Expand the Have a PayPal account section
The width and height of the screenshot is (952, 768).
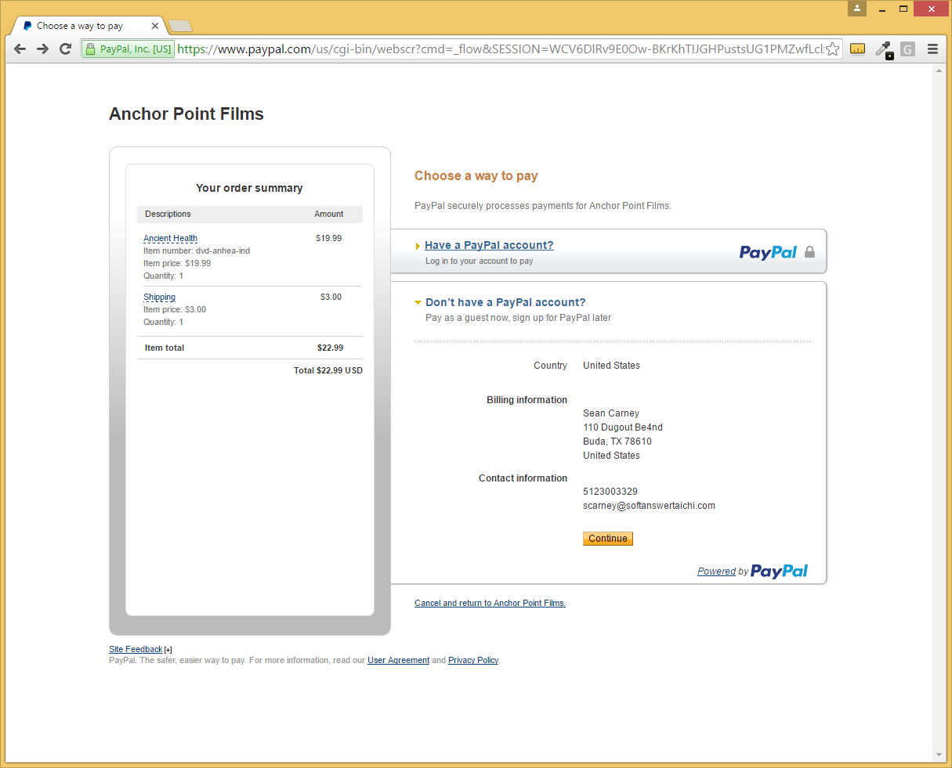click(489, 245)
